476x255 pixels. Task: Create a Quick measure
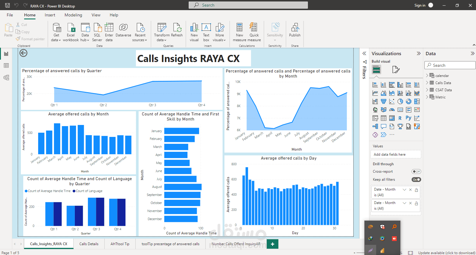[x=254, y=32]
